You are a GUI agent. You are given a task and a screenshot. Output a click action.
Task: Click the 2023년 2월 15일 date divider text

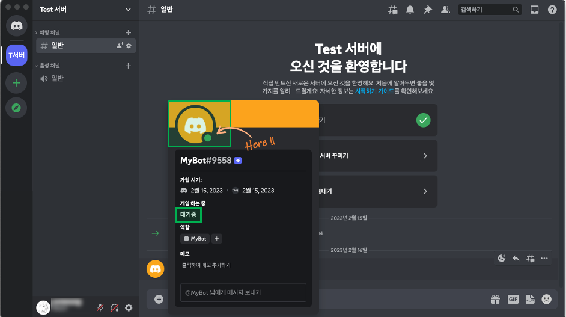point(348,218)
